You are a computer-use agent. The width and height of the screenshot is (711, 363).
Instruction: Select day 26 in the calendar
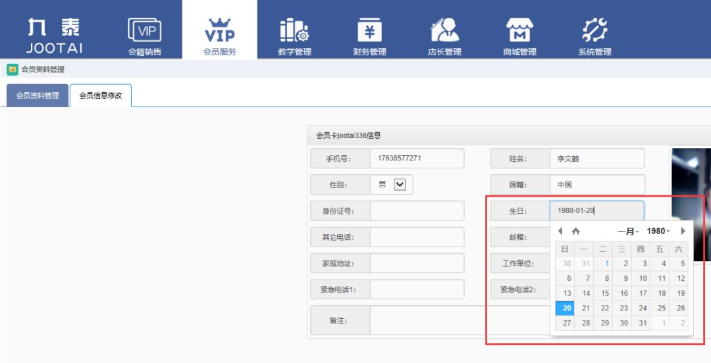click(679, 308)
